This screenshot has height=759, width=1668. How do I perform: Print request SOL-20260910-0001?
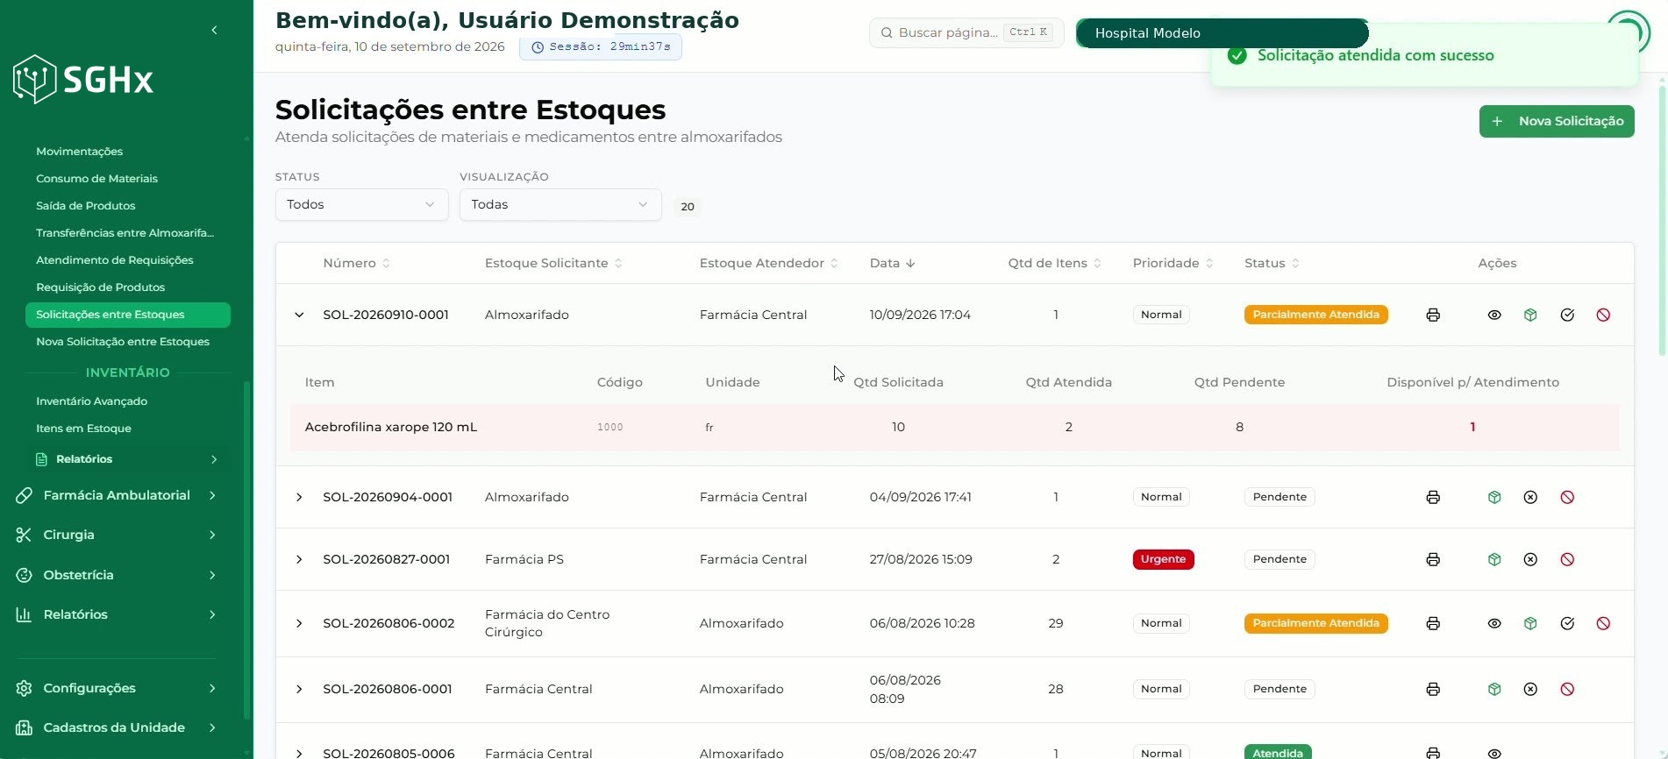pos(1433,315)
